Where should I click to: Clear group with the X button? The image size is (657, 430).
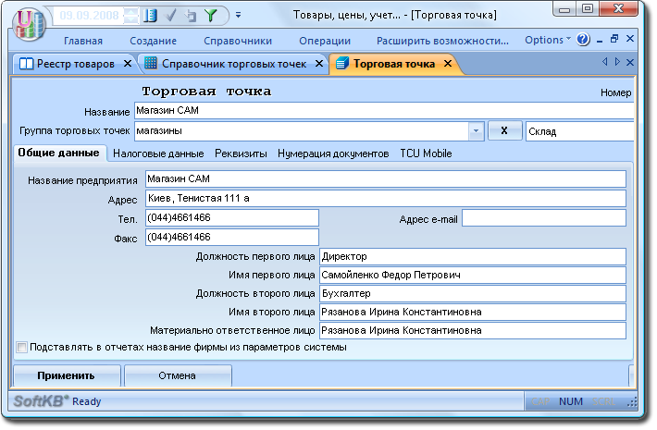click(504, 130)
